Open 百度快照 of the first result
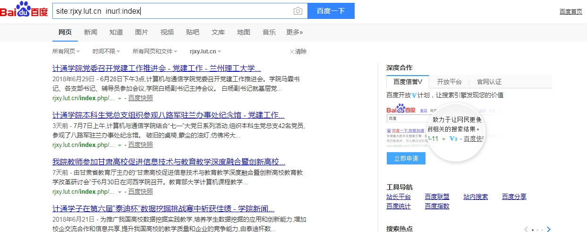 (140, 98)
